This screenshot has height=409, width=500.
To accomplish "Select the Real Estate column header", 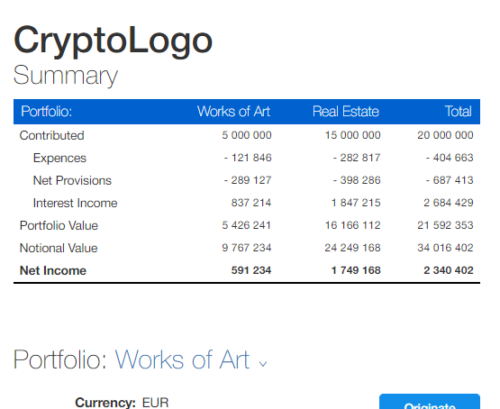I will tap(346, 112).
